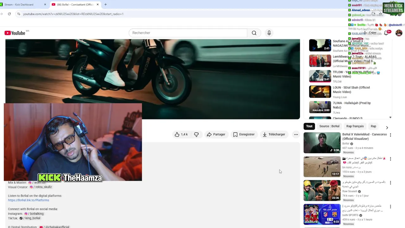Save video with Enregistrer button
Viewport: 405px width, 228px height.
[x=244, y=135]
